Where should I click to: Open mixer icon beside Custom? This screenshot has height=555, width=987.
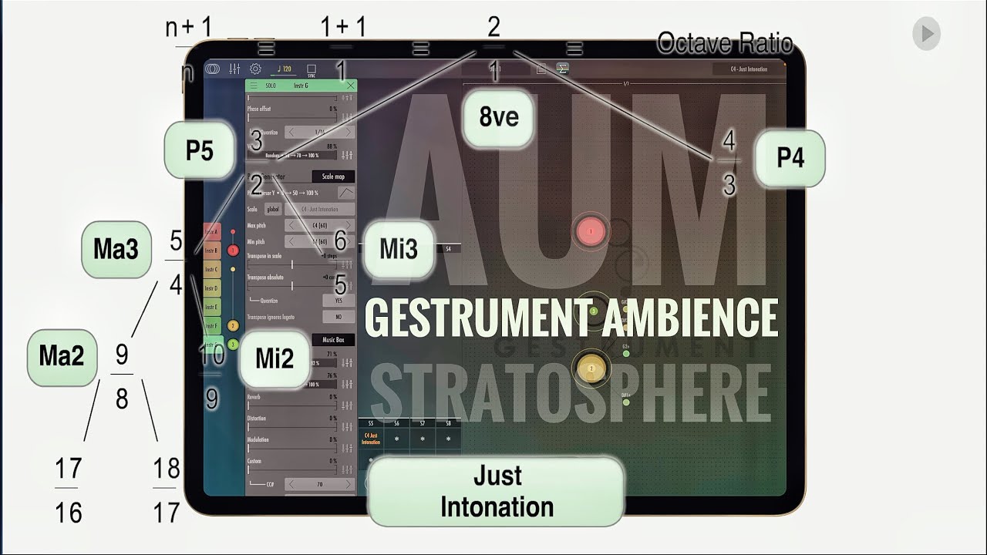[x=347, y=470]
